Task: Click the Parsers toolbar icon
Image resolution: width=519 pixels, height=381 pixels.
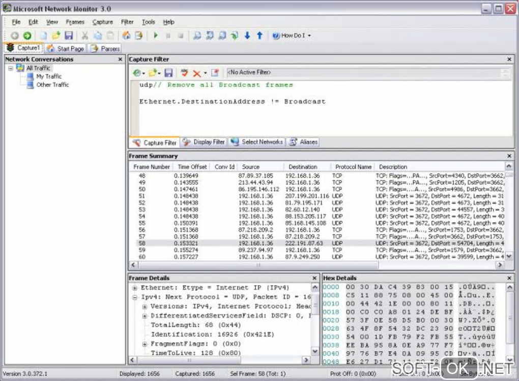Action: 139,36
